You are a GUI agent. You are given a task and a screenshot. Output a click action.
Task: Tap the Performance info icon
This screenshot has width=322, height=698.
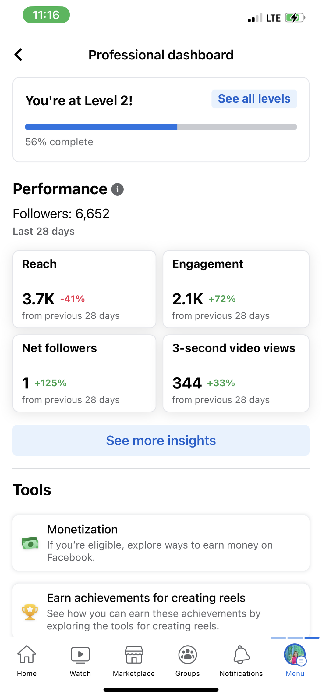tap(117, 189)
